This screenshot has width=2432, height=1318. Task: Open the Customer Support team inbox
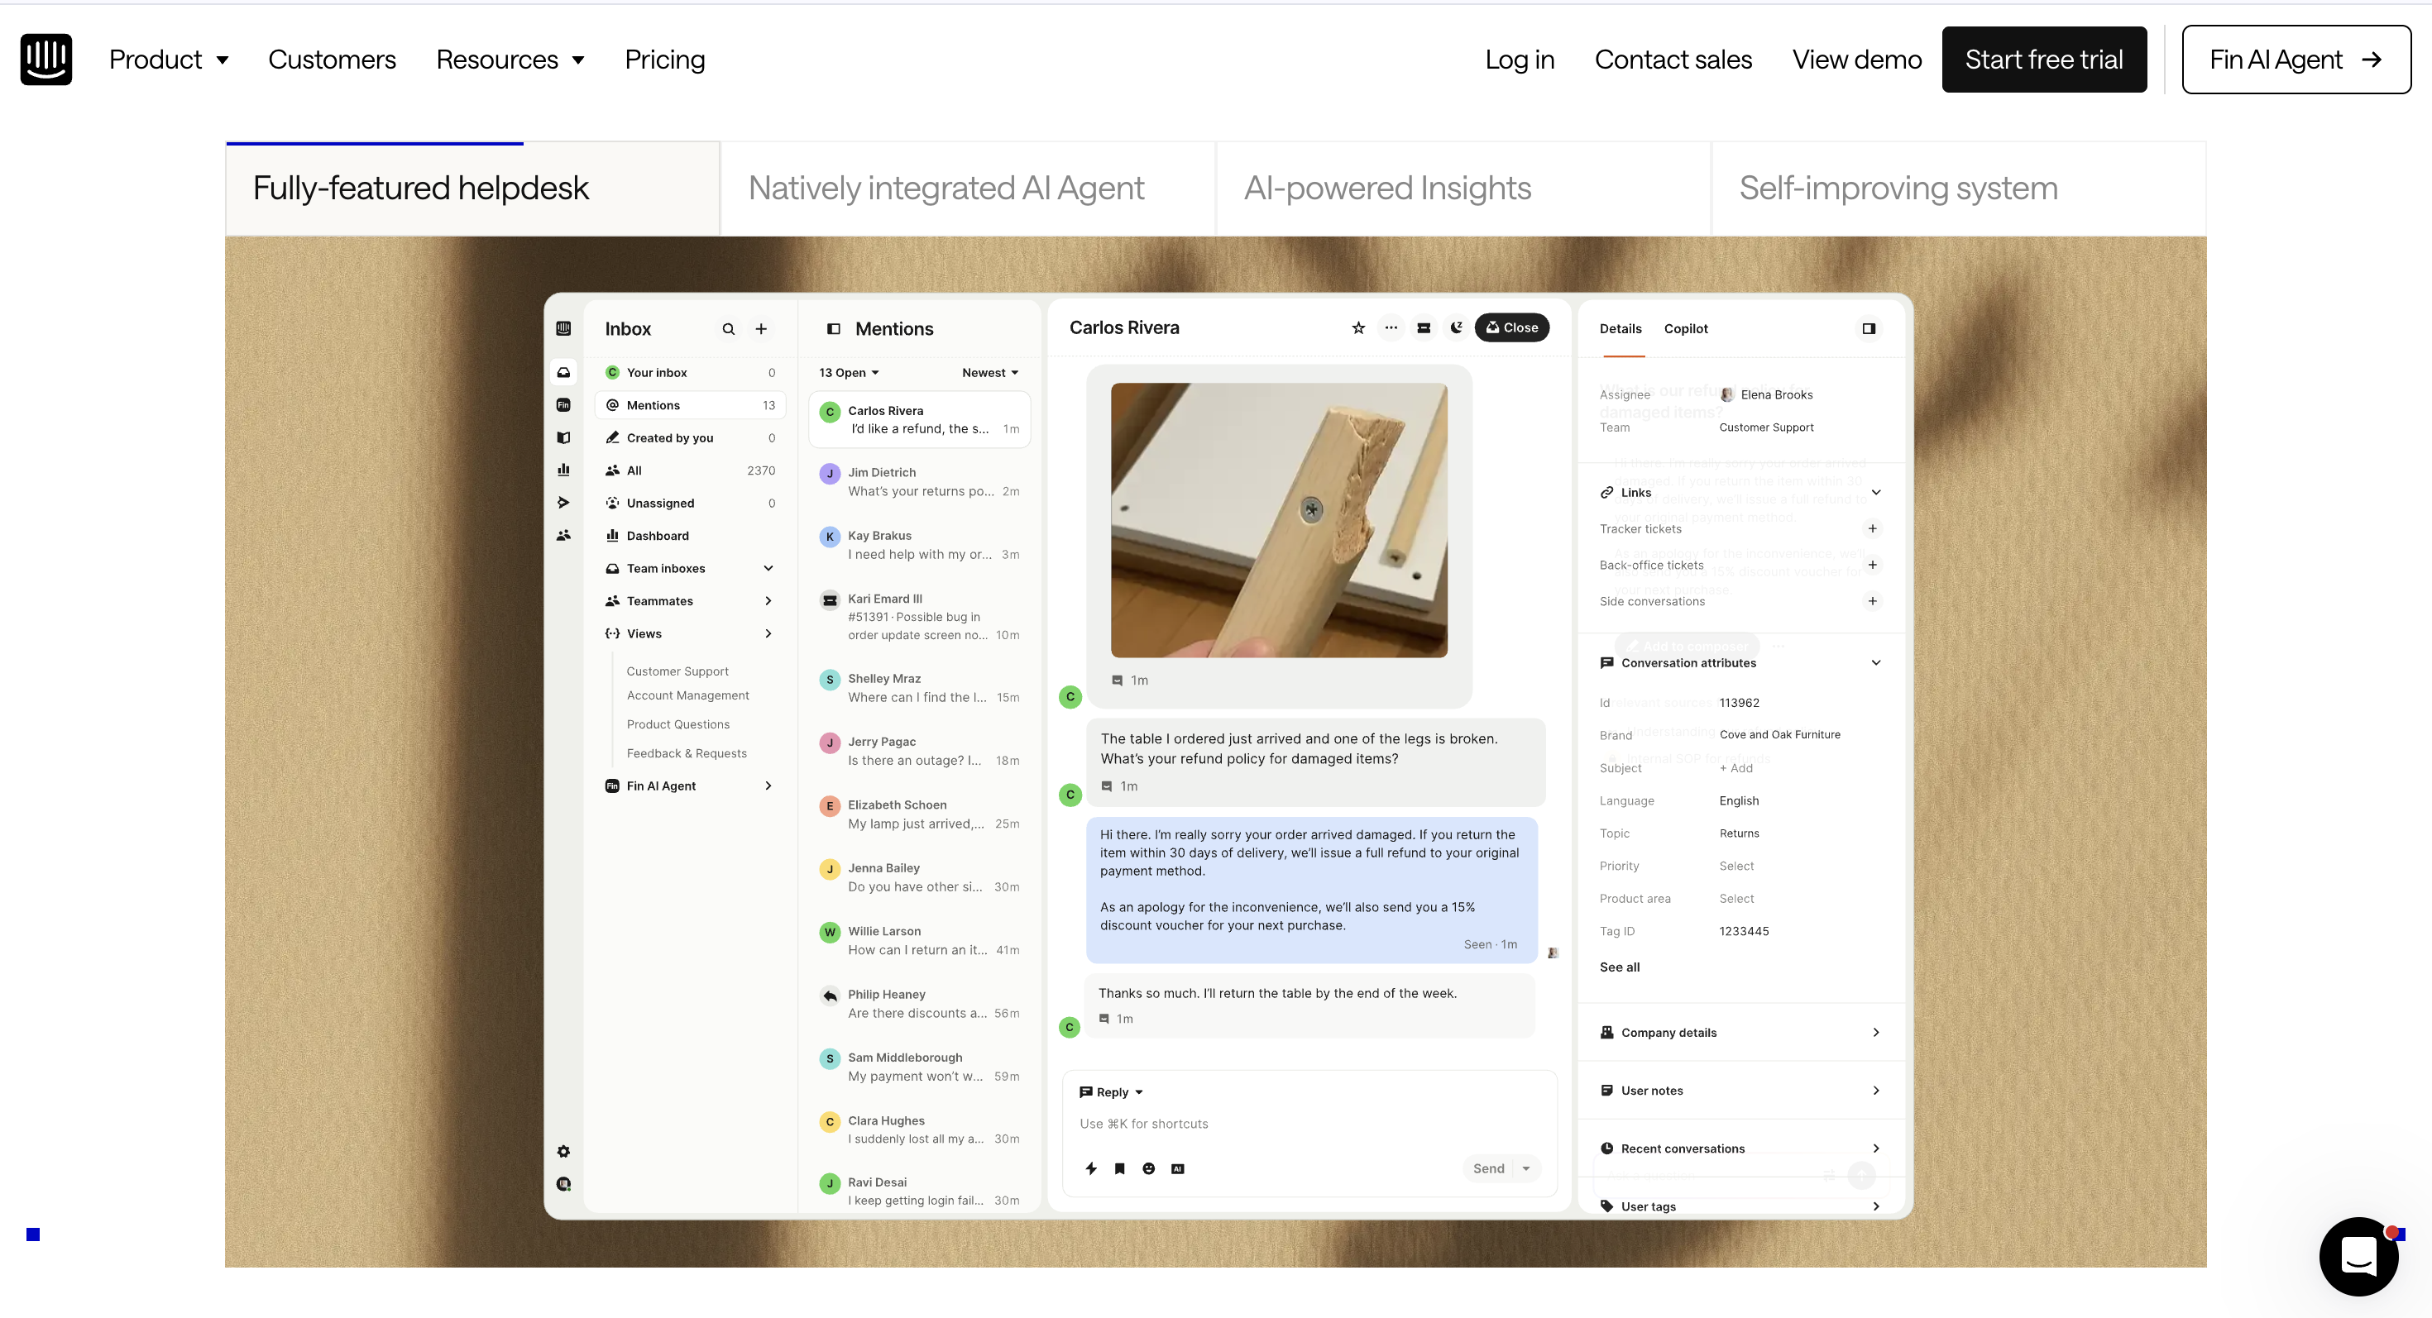(x=677, y=671)
